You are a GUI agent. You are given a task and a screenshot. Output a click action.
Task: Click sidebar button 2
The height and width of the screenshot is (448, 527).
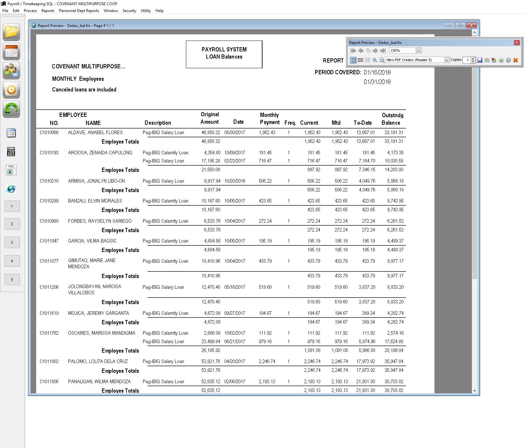coord(12,224)
